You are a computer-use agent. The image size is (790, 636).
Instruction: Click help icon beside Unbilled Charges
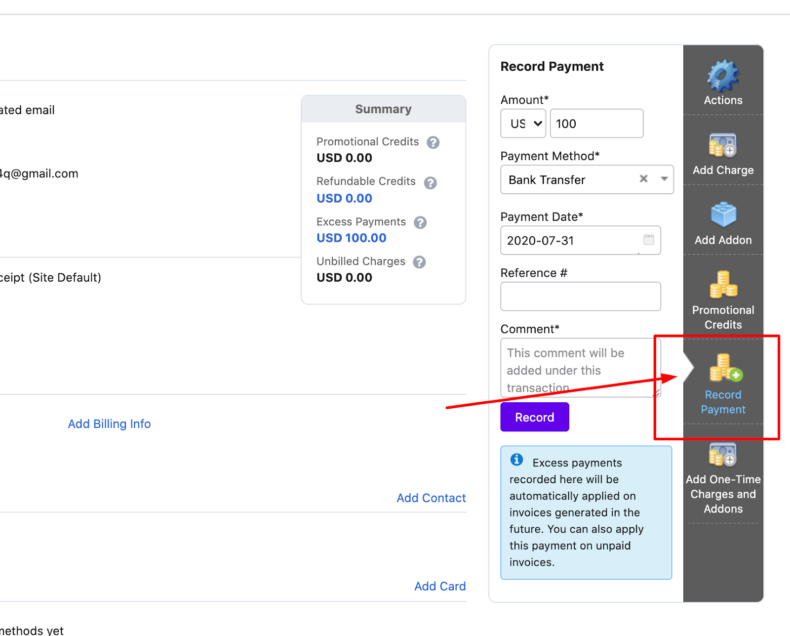(419, 262)
